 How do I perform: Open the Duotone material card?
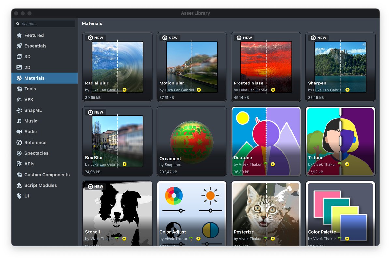(x=266, y=141)
